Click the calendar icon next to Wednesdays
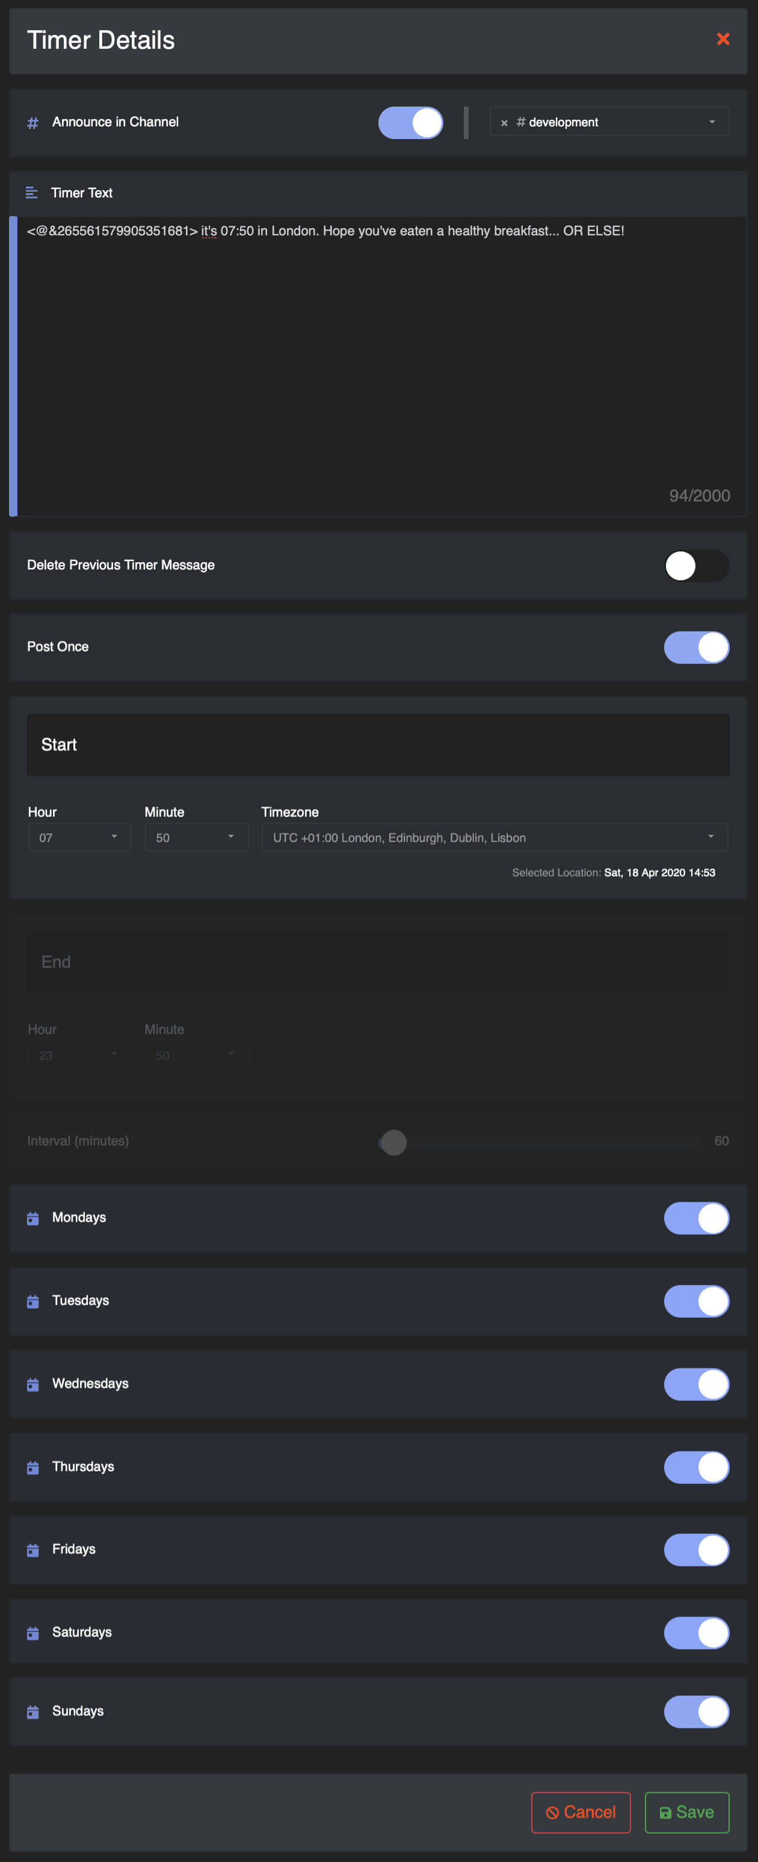Screen dimensions: 758x1862 pyautogui.click(x=32, y=1384)
